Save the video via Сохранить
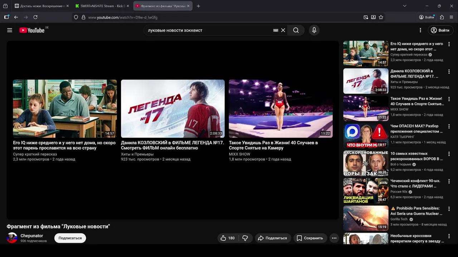 (x=310, y=238)
